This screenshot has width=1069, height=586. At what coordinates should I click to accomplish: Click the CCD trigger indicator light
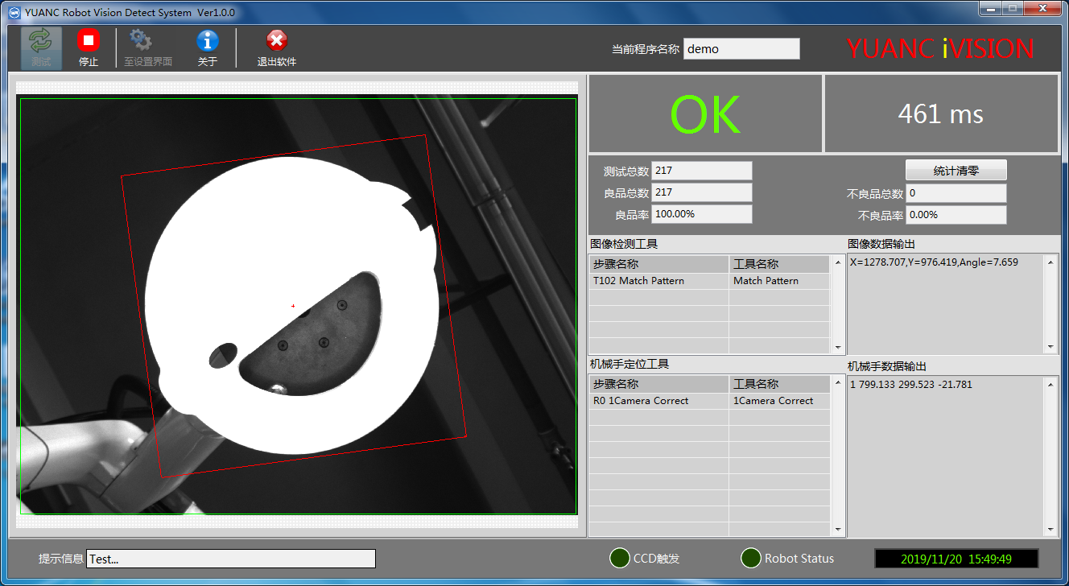tap(619, 558)
